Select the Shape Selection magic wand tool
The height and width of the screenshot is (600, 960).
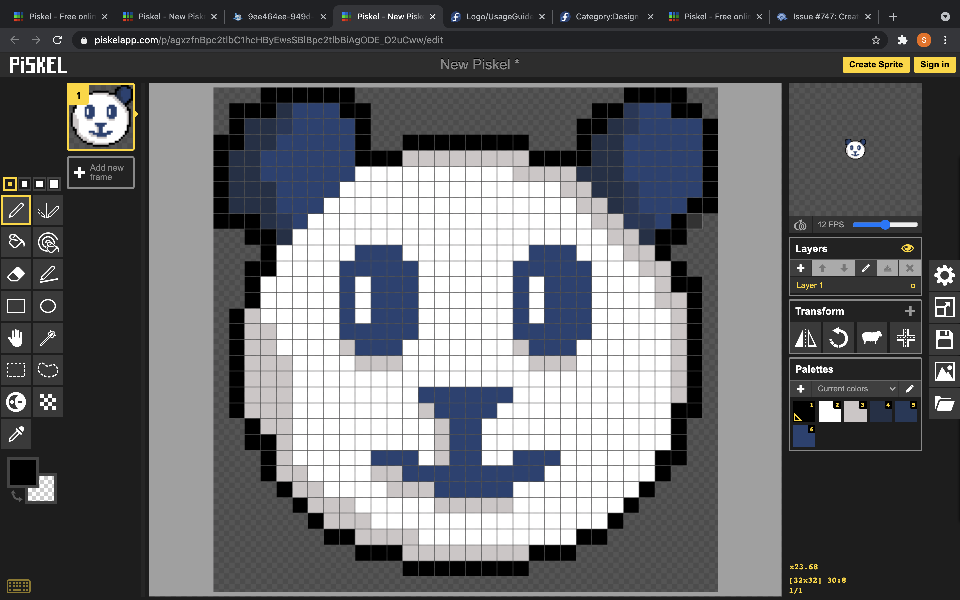point(48,338)
